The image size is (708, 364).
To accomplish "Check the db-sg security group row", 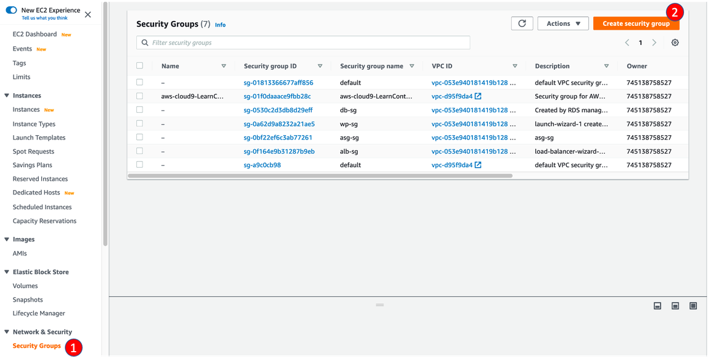I will (x=139, y=110).
